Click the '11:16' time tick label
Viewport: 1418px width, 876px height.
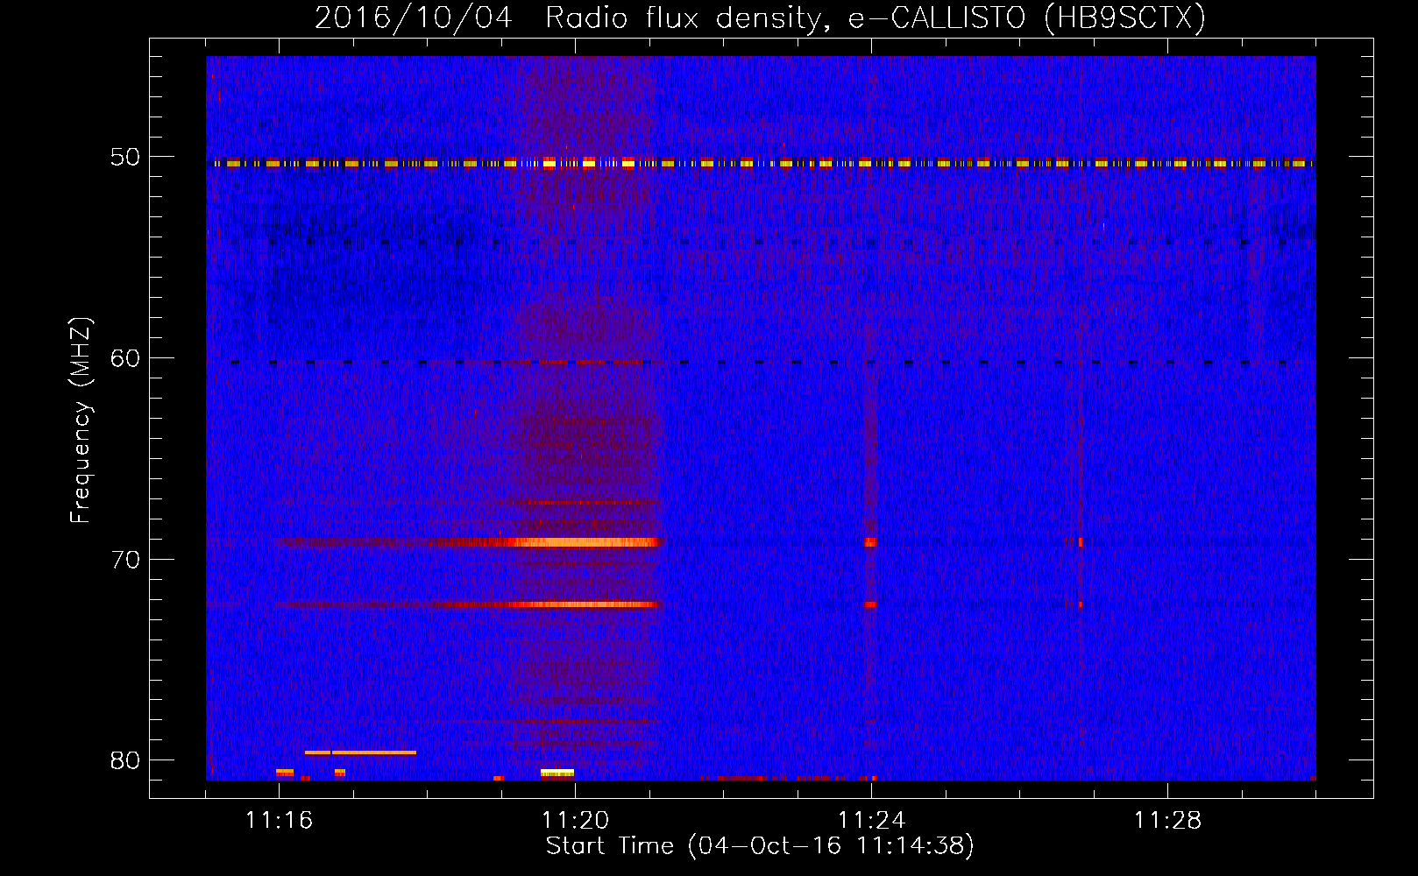279,820
